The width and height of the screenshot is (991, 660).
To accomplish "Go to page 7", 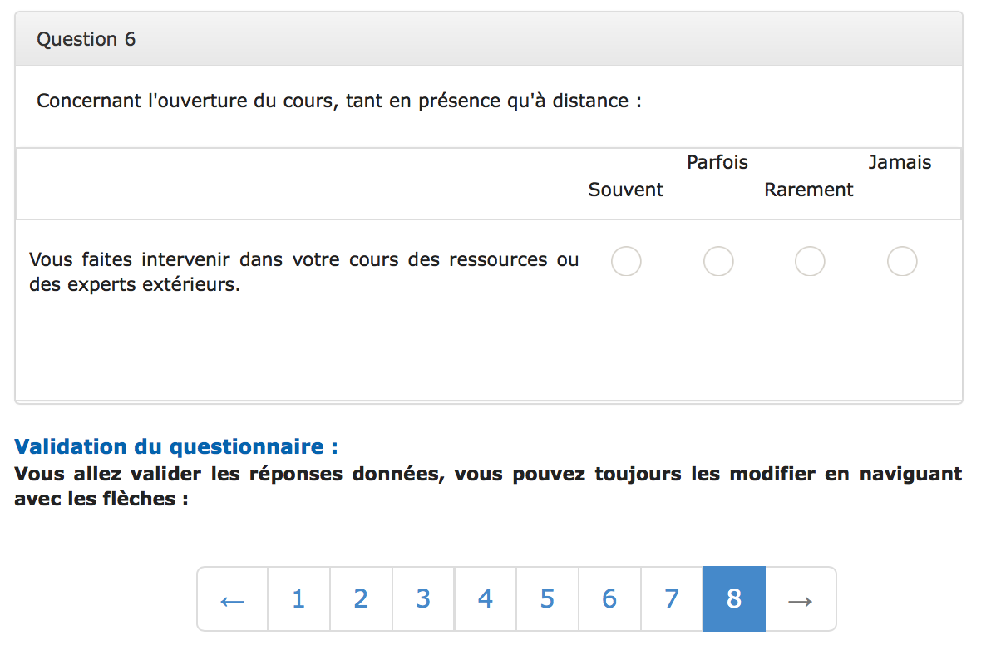I will (x=671, y=598).
